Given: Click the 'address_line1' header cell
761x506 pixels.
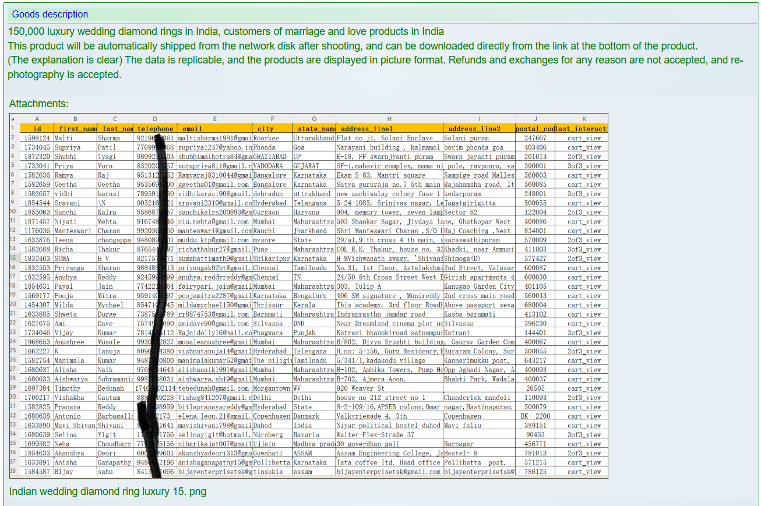Looking at the screenshot, I should click(389, 129).
